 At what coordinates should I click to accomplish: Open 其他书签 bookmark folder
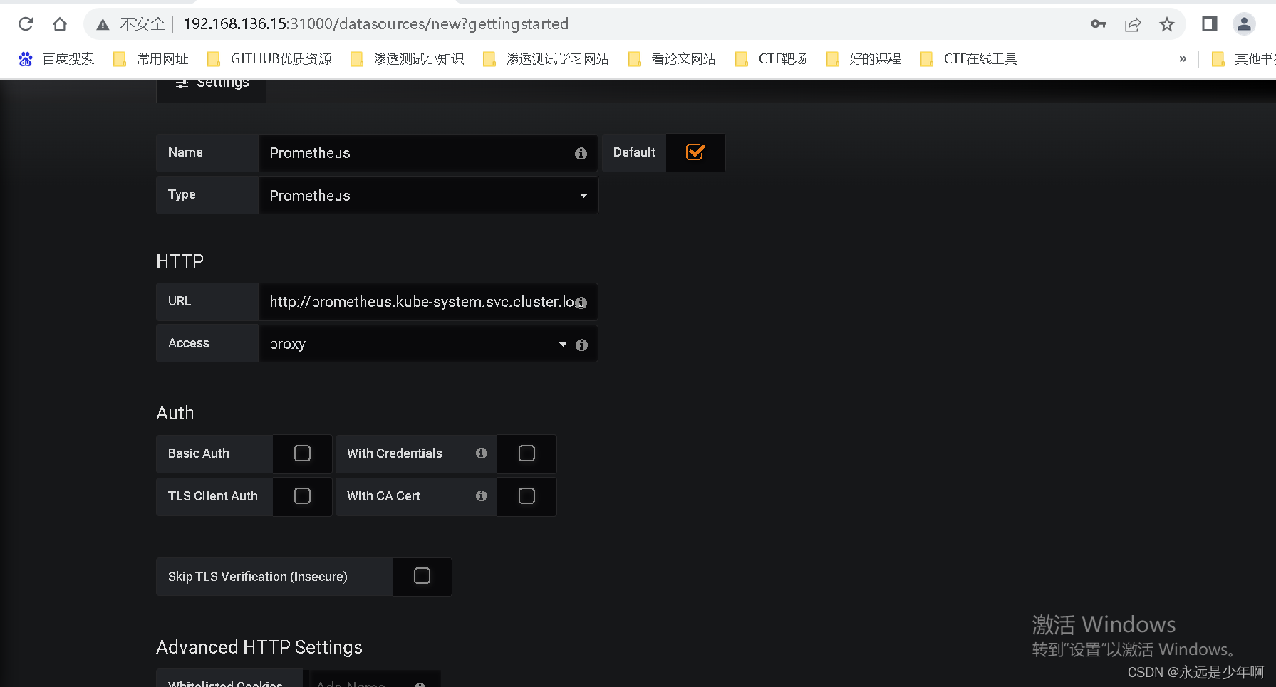pos(1243,59)
